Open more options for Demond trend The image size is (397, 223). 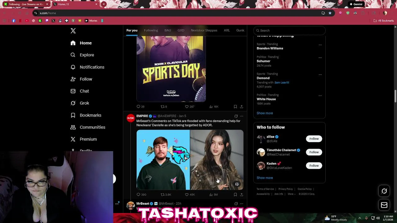click(x=320, y=75)
